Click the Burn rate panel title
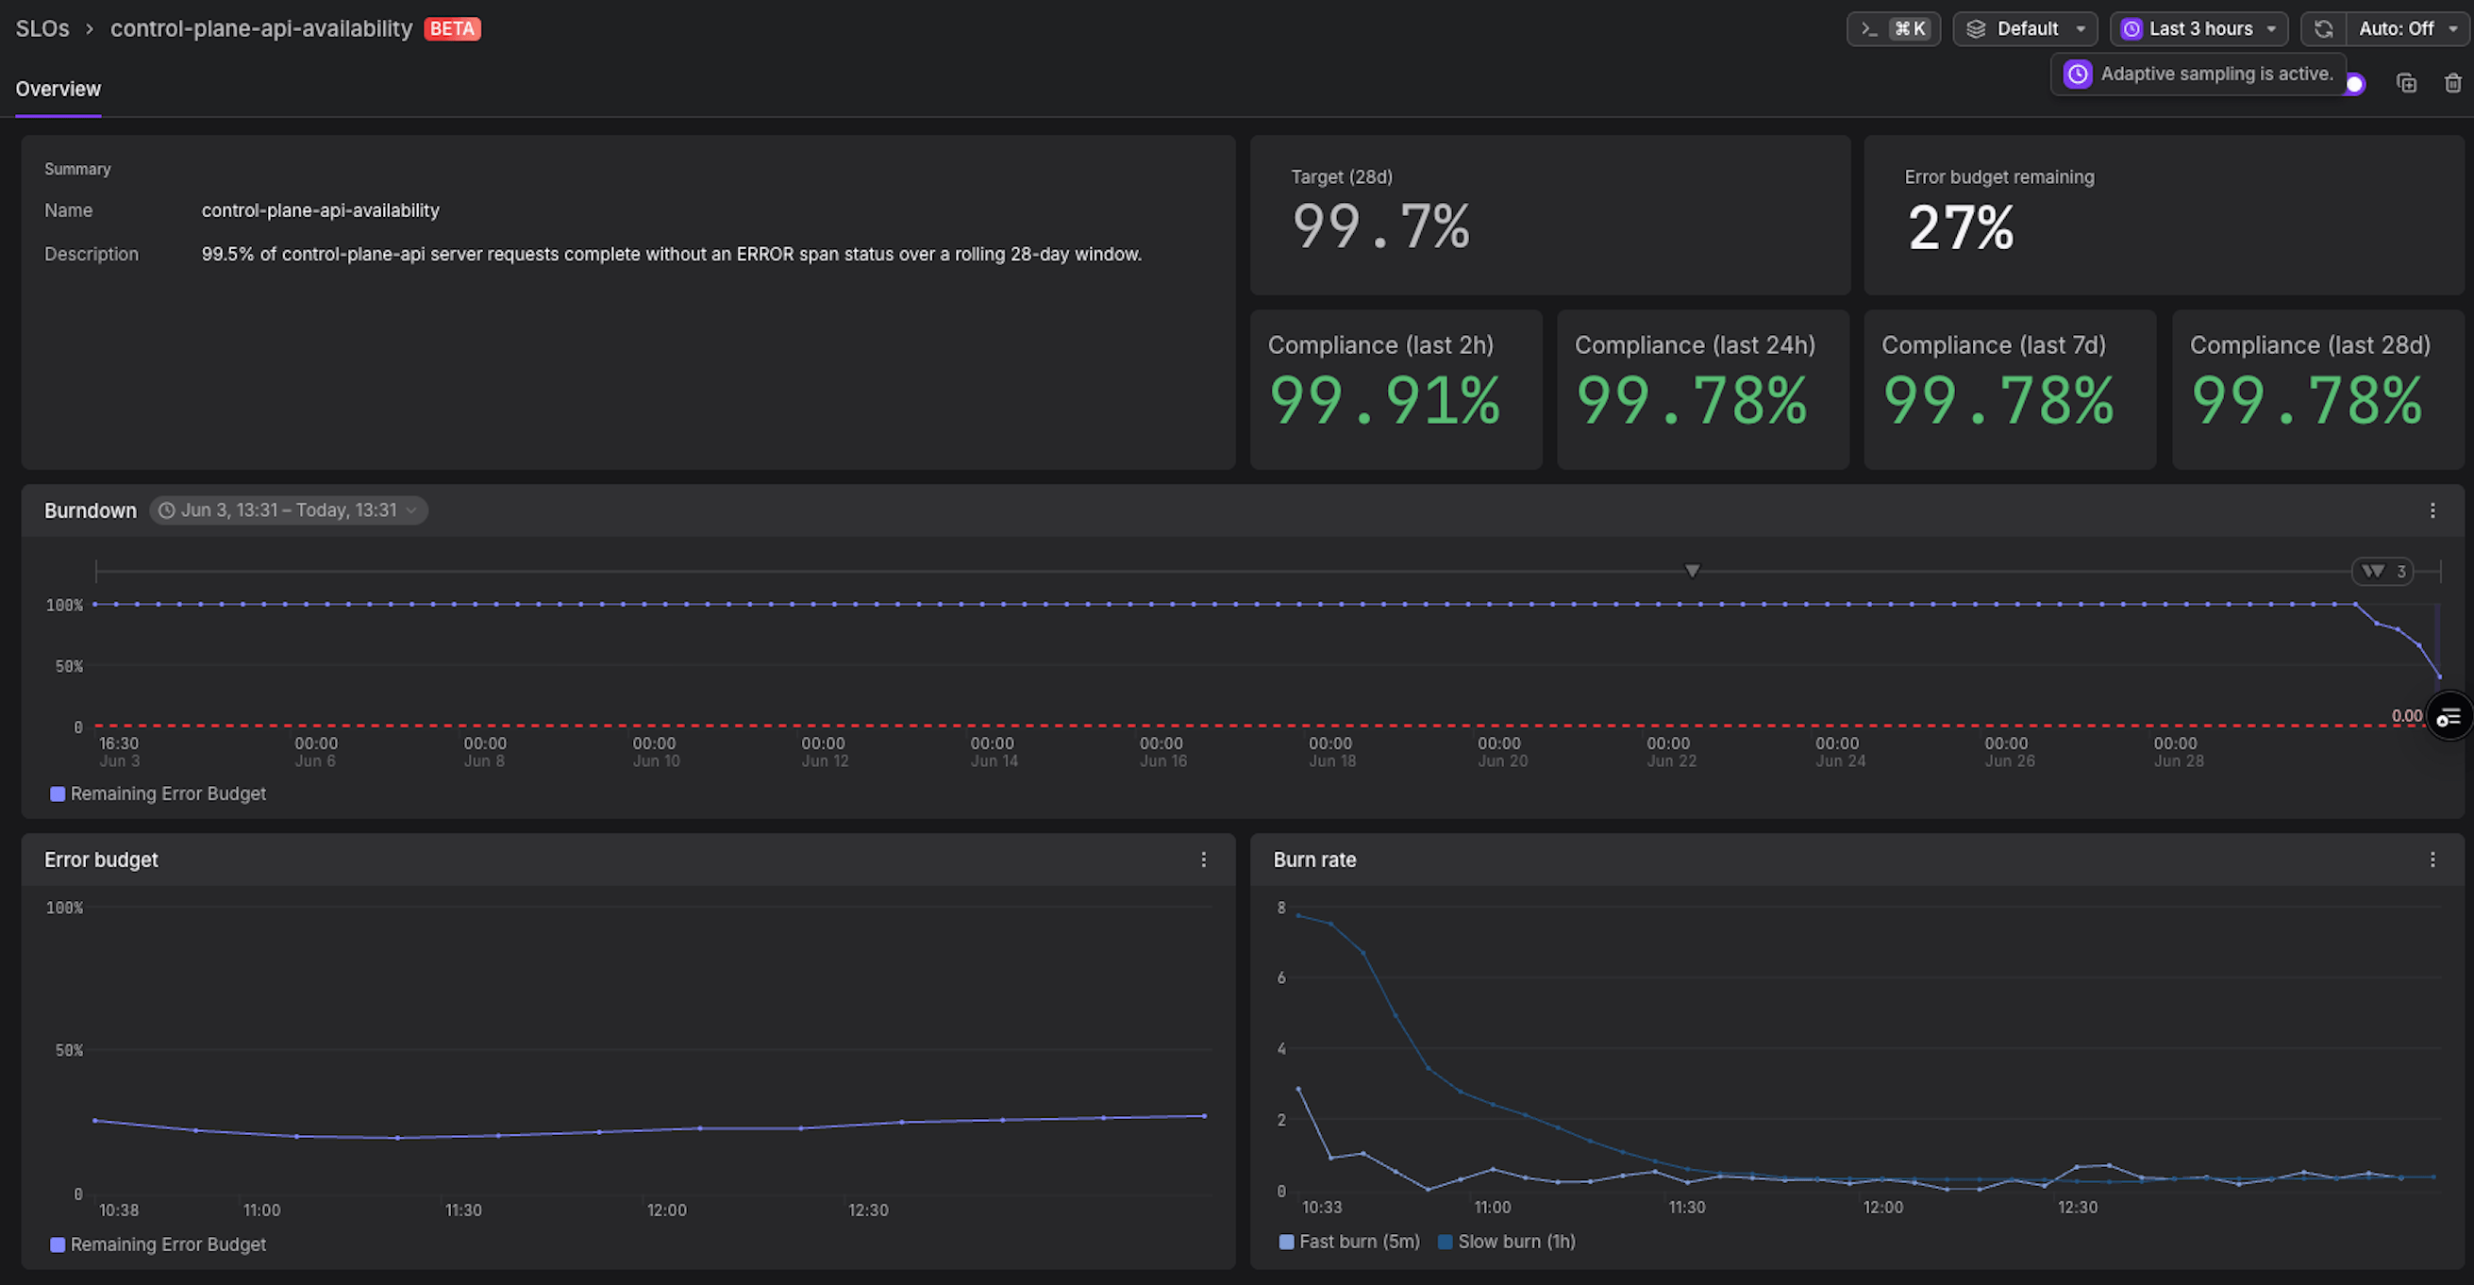Screen dimensions: 2474x1285 tap(1313, 859)
